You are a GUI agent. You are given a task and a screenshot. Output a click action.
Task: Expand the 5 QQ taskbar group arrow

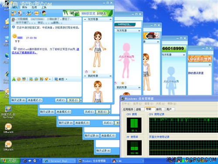coord(143,161)
